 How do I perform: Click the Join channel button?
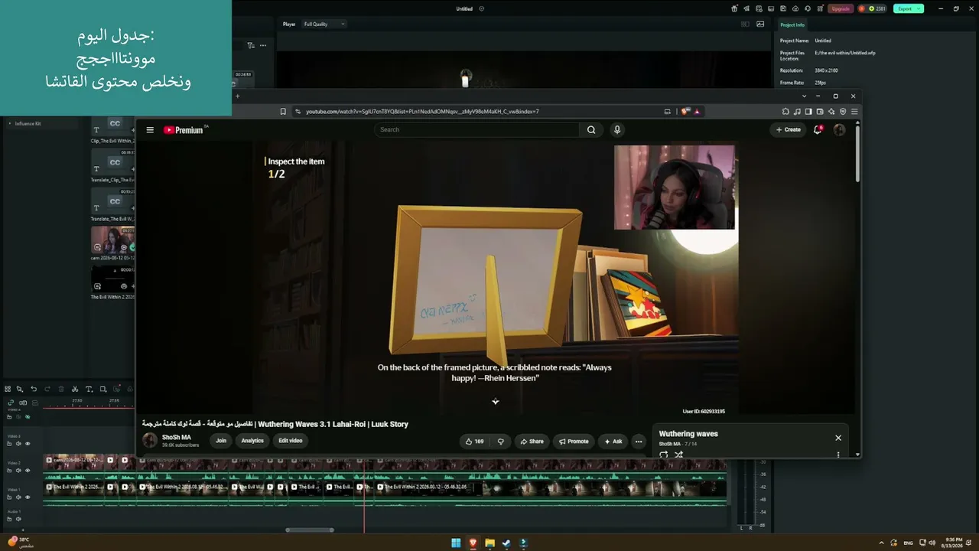[221, 441]
